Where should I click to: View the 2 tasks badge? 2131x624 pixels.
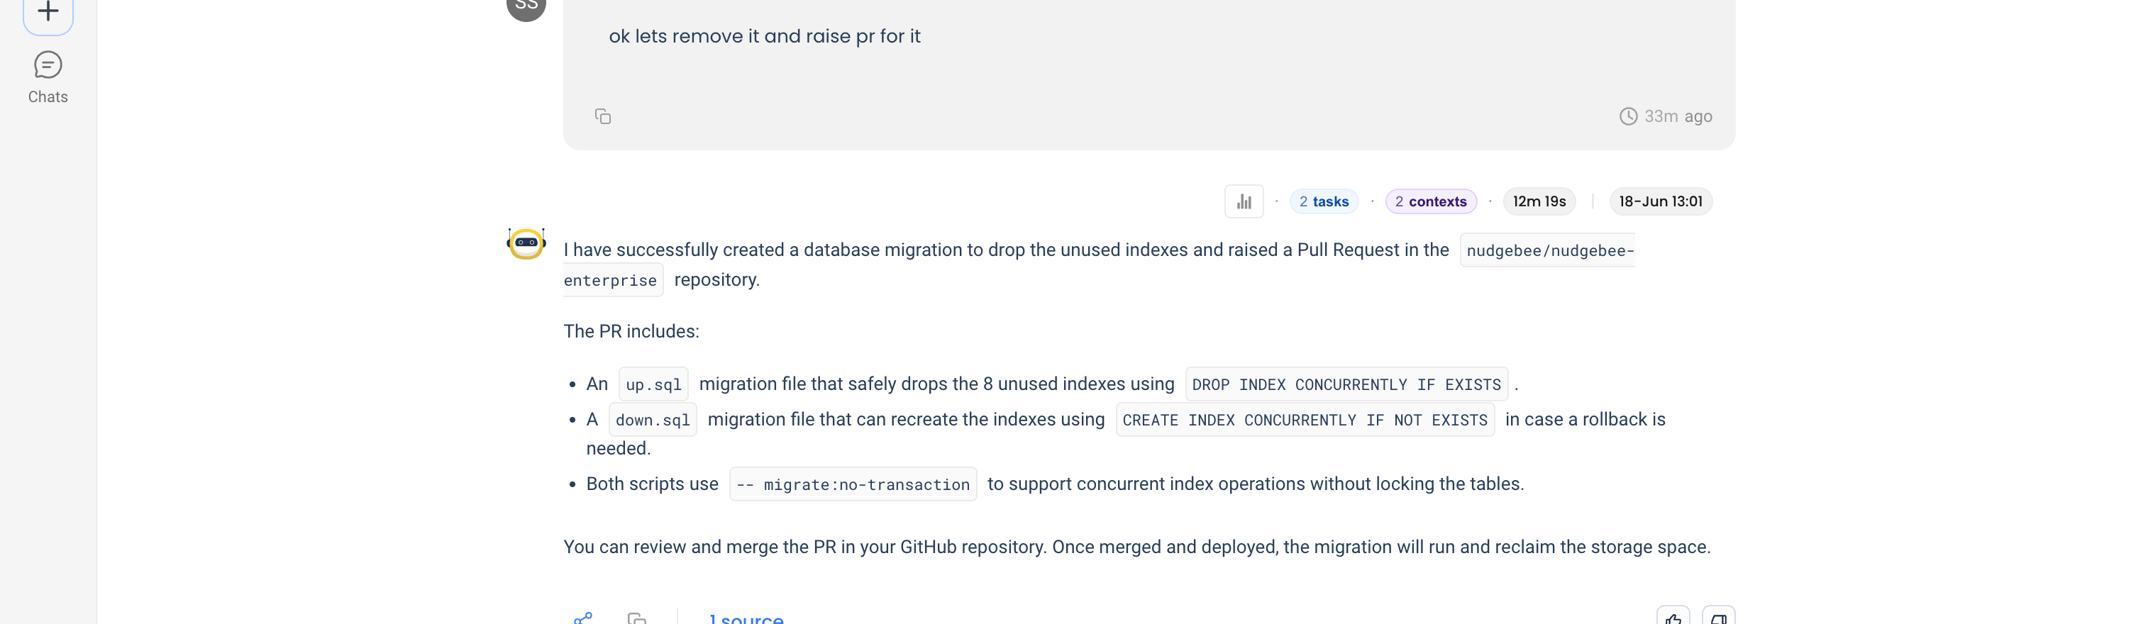click(x=1324, y=201)
